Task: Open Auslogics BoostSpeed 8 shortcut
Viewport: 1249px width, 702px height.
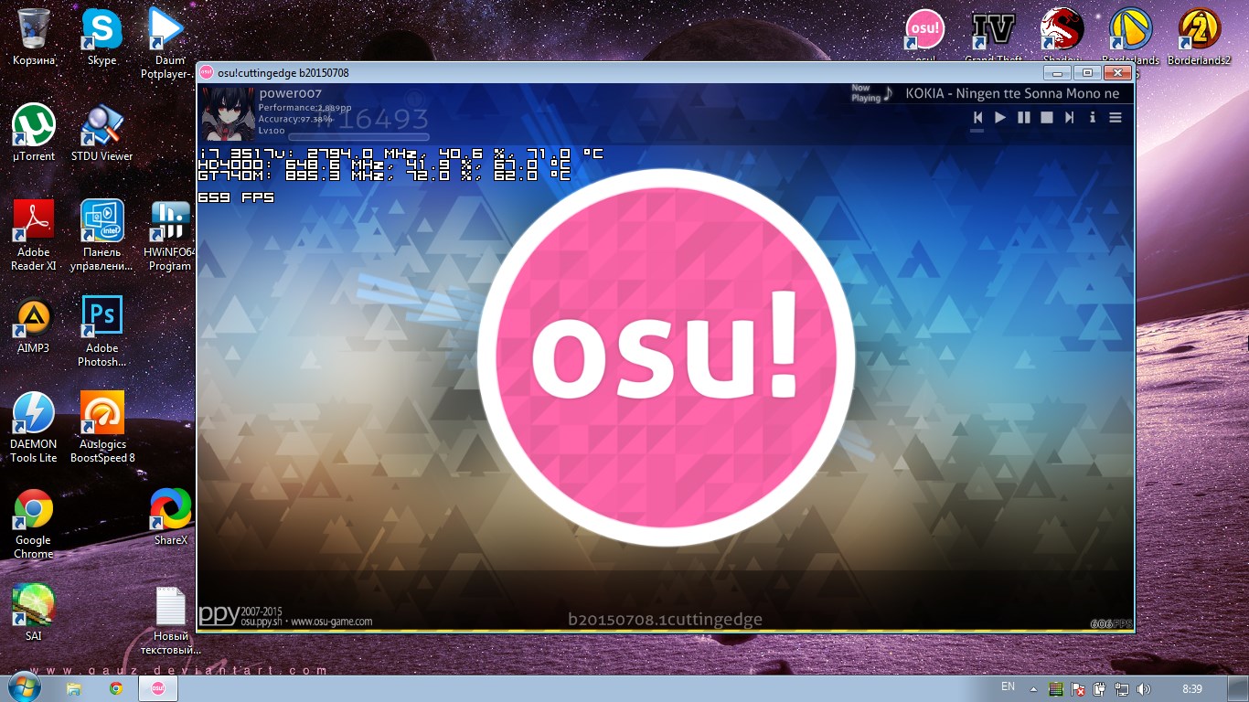Action: click(101, 427)
